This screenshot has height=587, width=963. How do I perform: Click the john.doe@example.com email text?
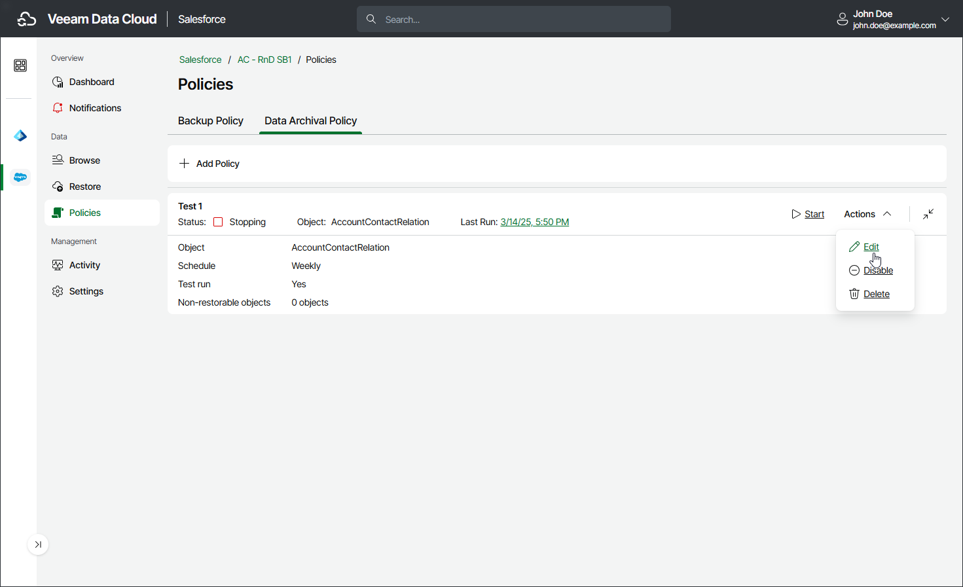click(x=894, y=26)
